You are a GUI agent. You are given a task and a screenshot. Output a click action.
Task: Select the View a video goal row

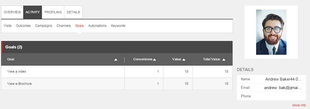(x=117, y=72)
